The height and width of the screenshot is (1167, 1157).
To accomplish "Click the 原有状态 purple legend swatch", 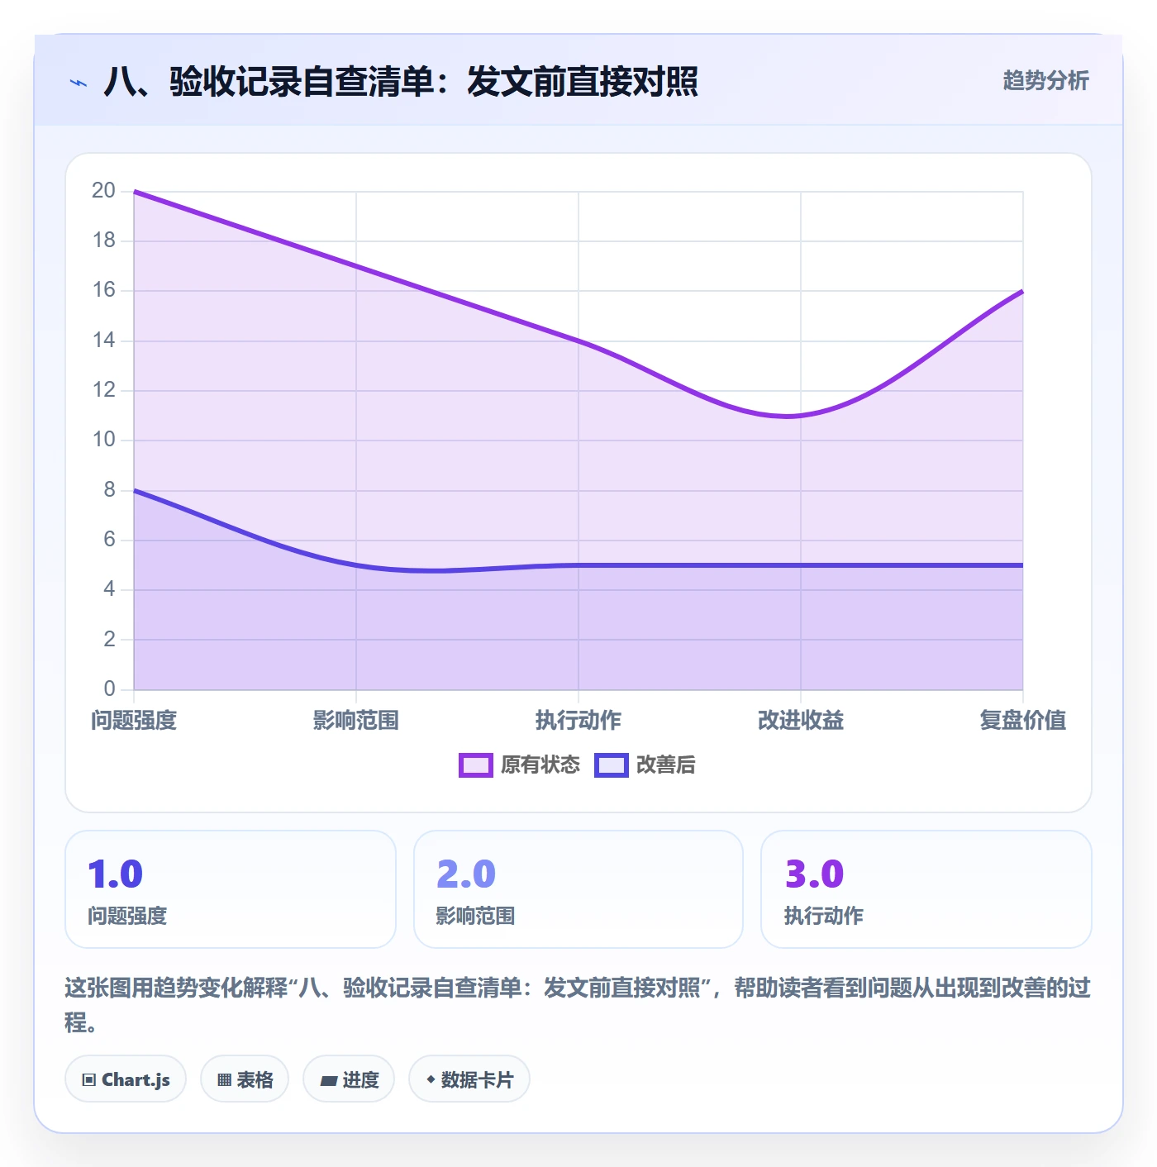I will click(x=476, y=765).
